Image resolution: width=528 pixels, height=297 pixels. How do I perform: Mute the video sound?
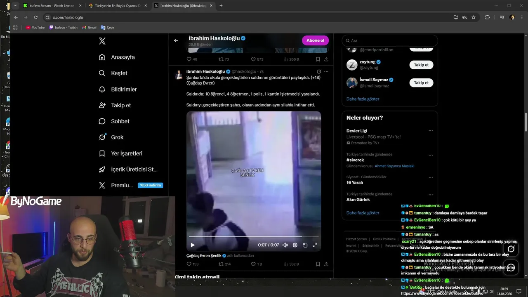285,245
